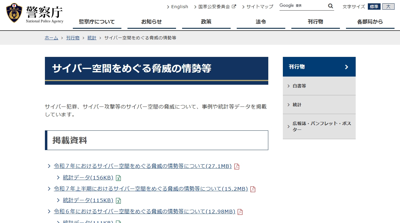Click the external link icon near 国家公安委員会
The width and height of the screenshot is (400, 223).
[234, 6]
